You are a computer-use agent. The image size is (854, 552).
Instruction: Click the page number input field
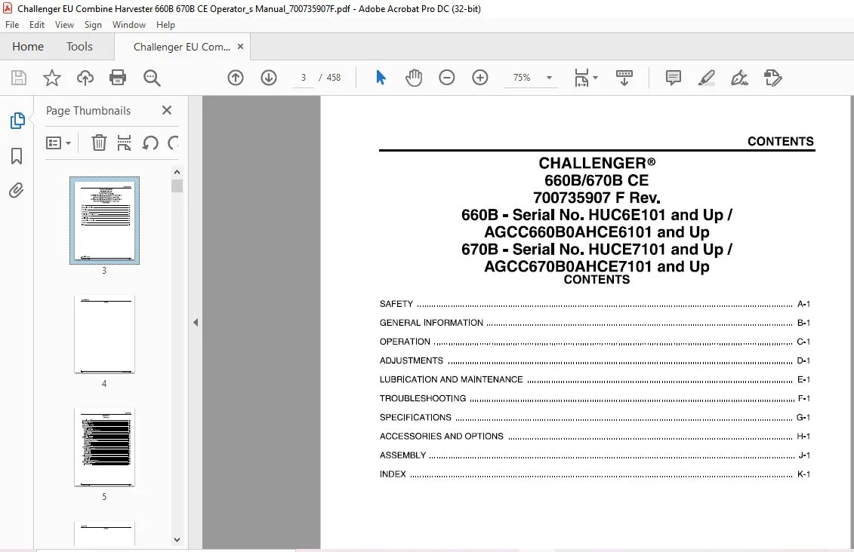[x=304, y=78]
